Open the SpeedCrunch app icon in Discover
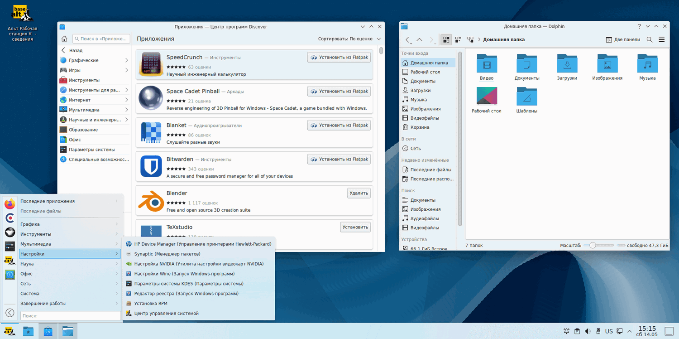The height and width of the screenshot is (339, 679). coord(151,63)
